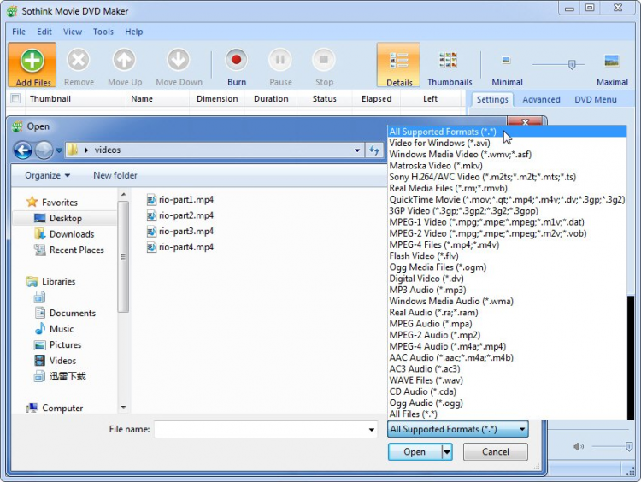The width and height of the screenshot is (641, 482).
Task: Open the Tools menu
Action: click(103, 32)
